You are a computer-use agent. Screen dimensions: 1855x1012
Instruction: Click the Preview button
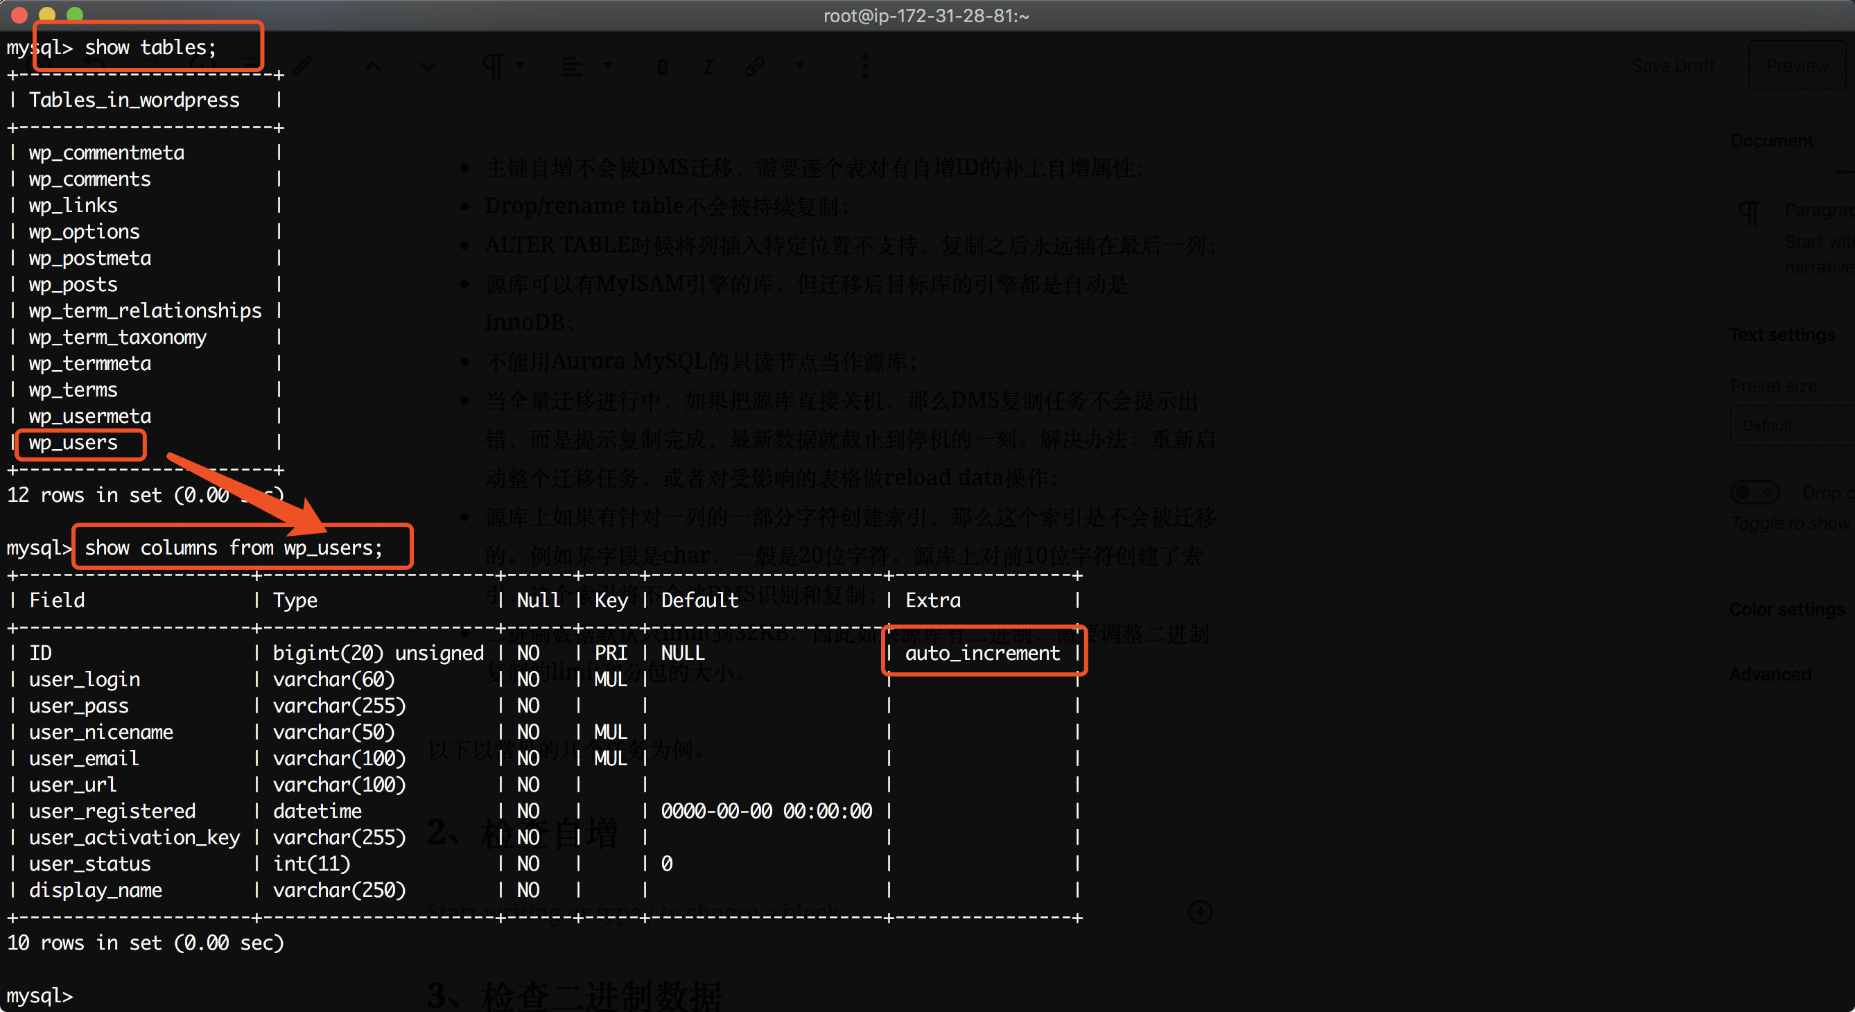(1797, 66)
